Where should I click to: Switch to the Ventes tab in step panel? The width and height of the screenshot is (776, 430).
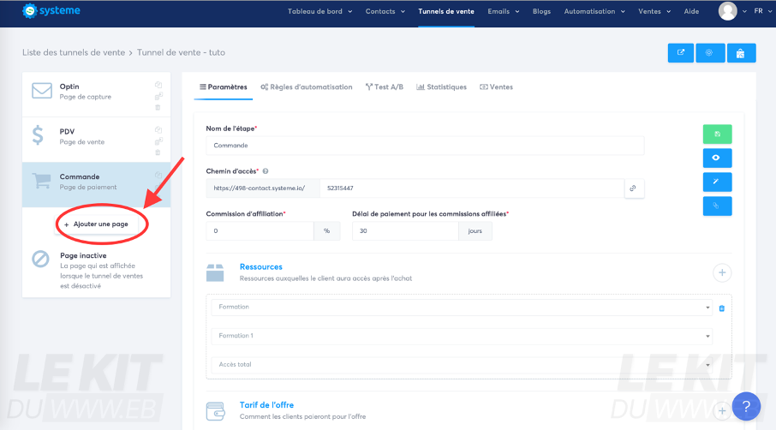click(497, 87)
